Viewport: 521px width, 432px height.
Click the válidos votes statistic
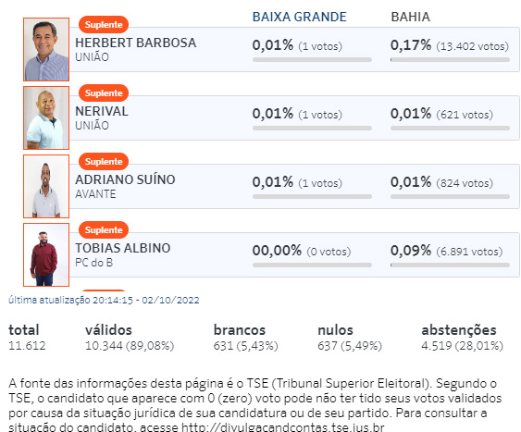130,338
